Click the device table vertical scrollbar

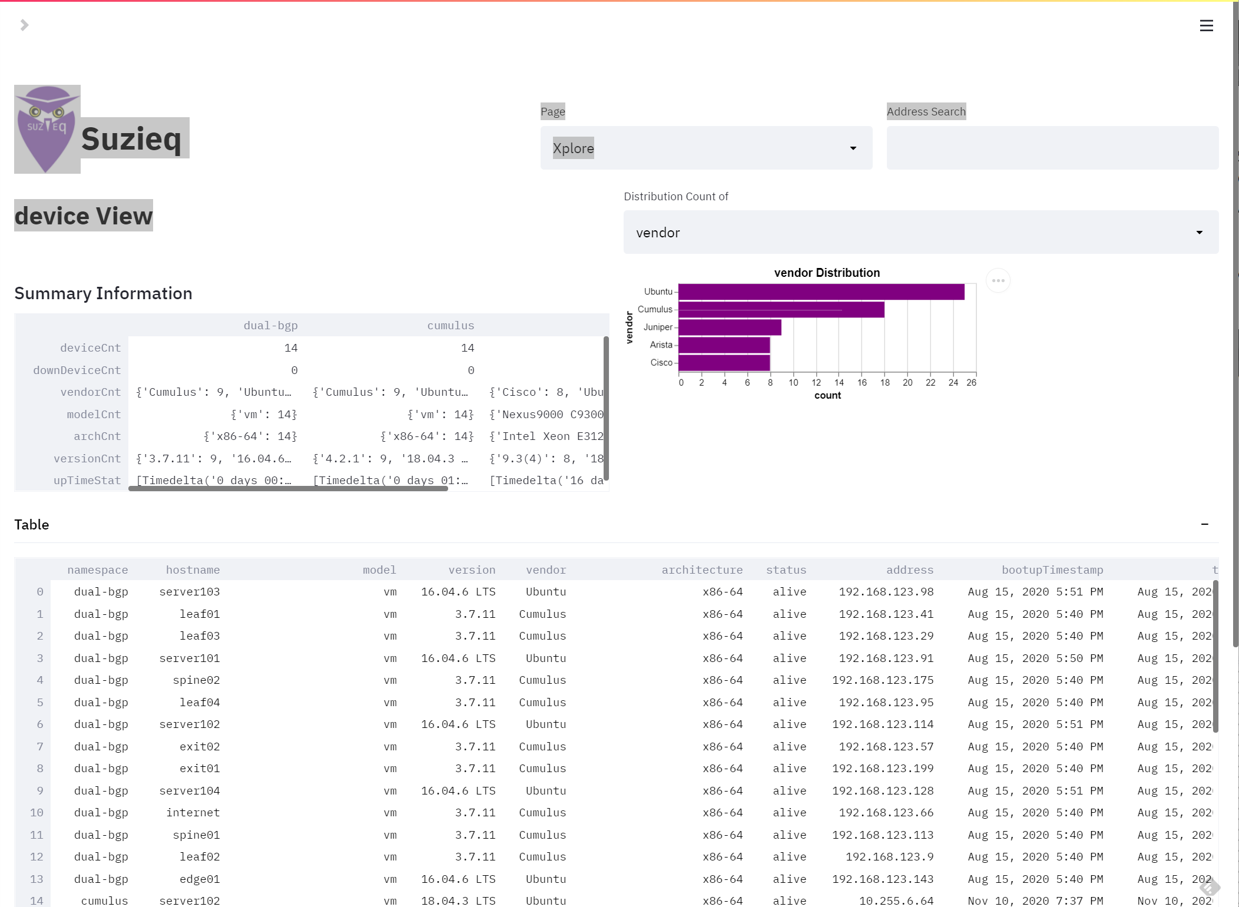tap(1215, 656)
